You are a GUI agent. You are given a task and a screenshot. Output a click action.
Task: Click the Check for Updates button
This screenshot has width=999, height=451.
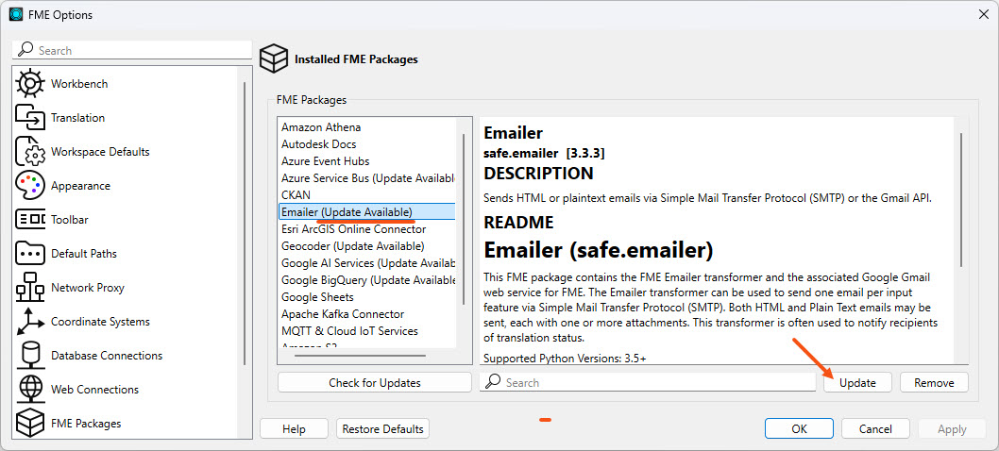[x=375, y=383]
